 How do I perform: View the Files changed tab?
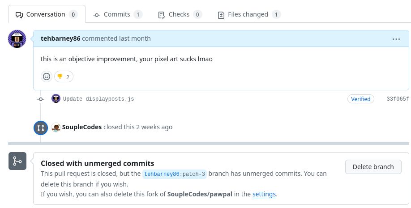pos(249,14)
